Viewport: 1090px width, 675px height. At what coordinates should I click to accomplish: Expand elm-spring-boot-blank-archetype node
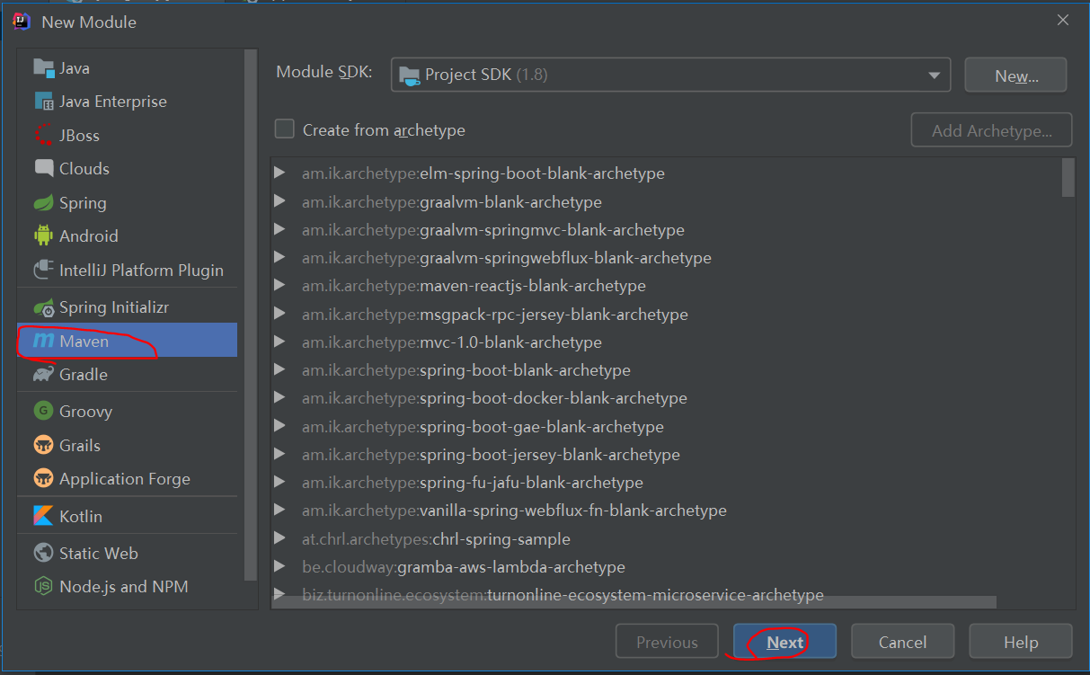click(280, 173)
